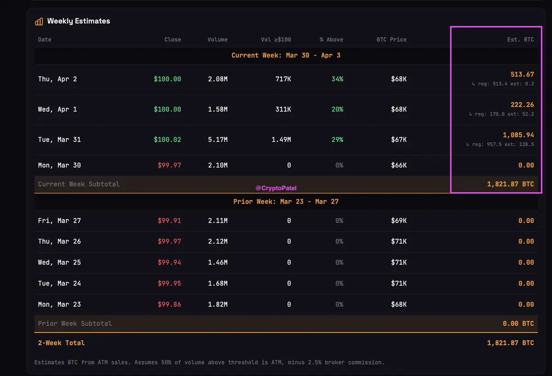The height and width of the screenshot is (376, 552).
Task: Click the 222.26 estimated BTC value
Action: 522,105
